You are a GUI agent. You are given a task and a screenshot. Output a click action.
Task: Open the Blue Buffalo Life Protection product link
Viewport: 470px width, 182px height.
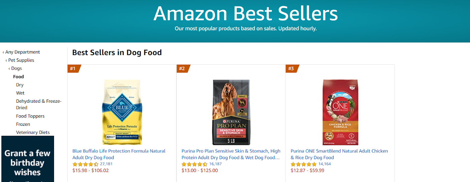[119, 154]
